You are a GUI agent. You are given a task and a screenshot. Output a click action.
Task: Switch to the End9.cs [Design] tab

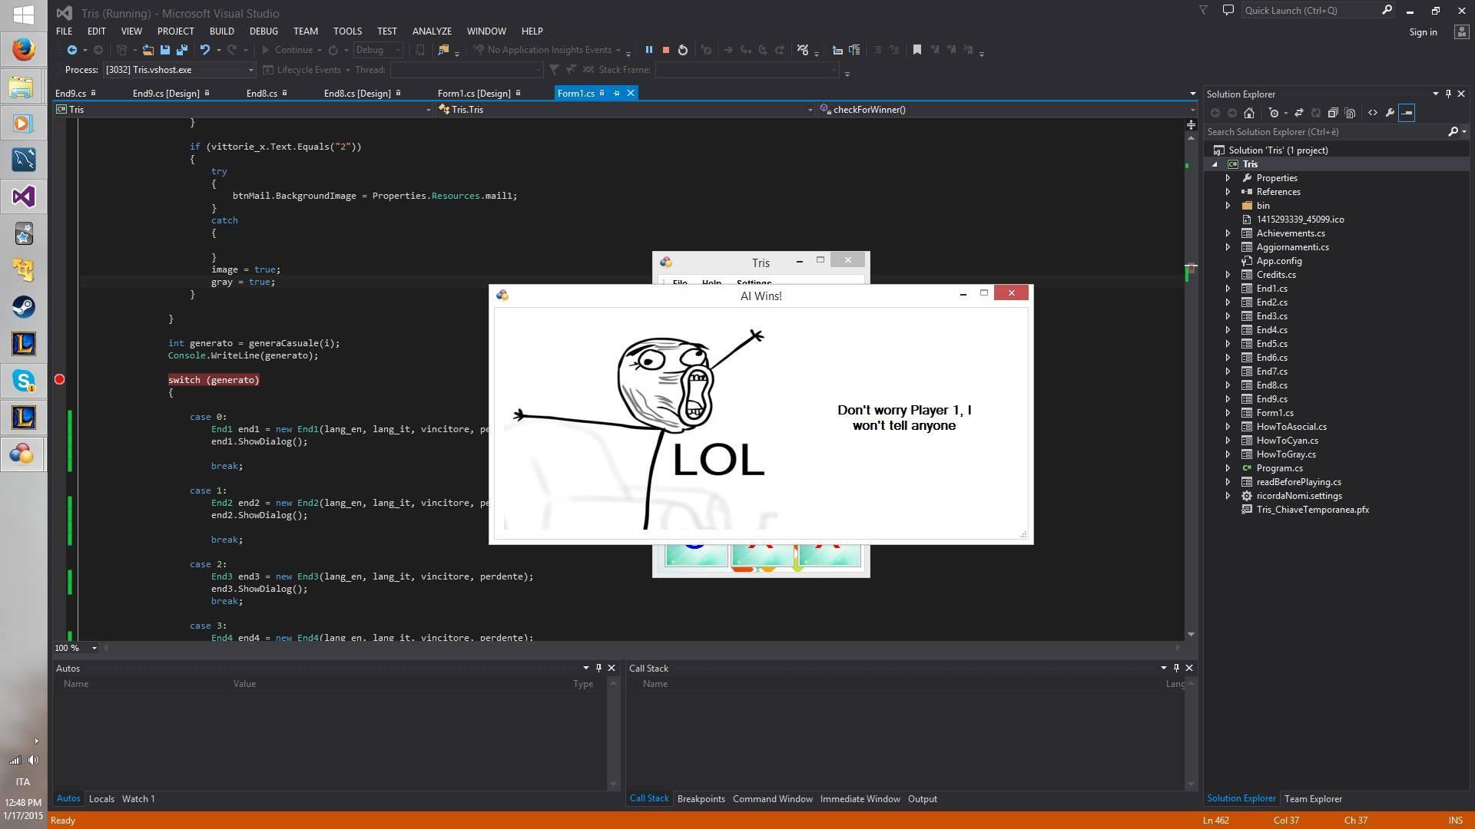165,94
